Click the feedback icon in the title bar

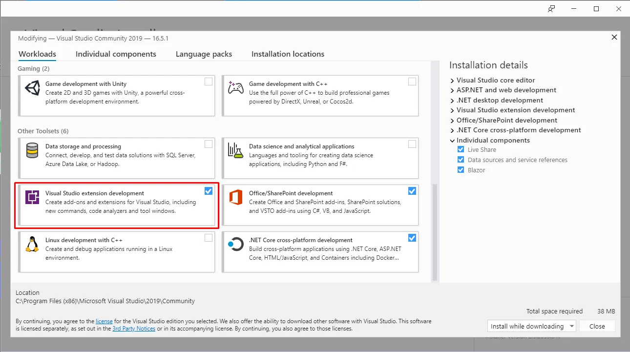click(x=551, y=8)
